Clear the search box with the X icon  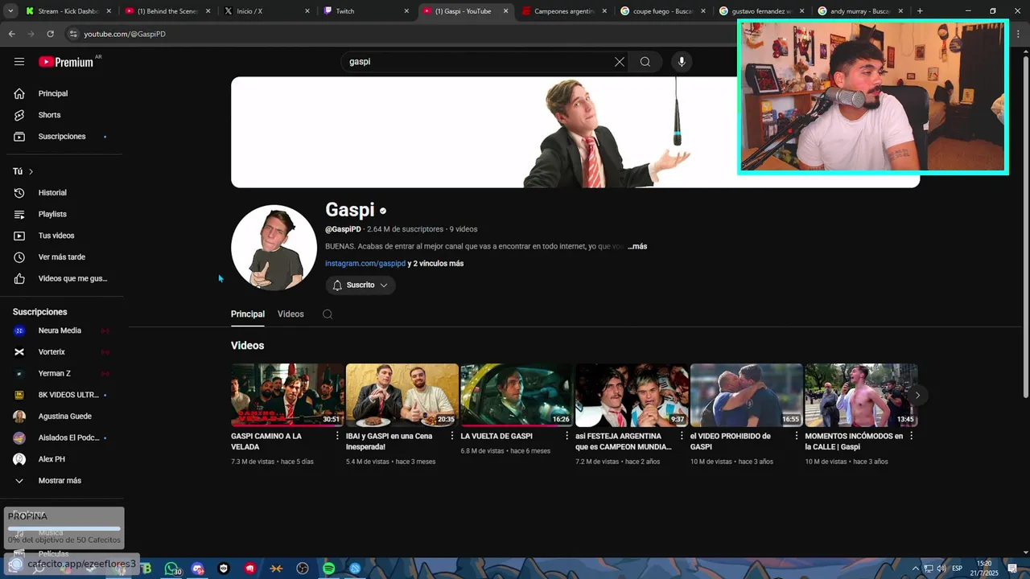point(620,62)
